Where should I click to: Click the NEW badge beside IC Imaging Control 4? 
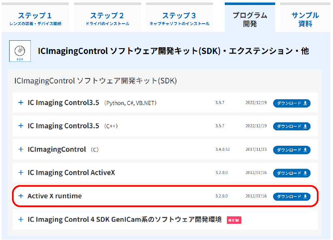(x=234, y=220)
